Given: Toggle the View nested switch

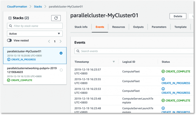Looking at the screenshot, I should coord(9,40).
